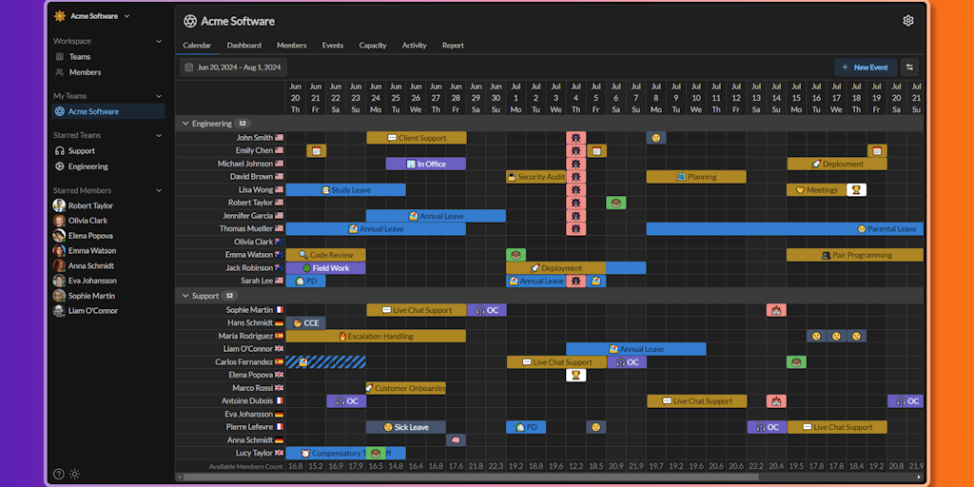The width and height of the screenshot is (974, 487).
Task: Open the Teams link in Workspace
Action: pos(80,56)
